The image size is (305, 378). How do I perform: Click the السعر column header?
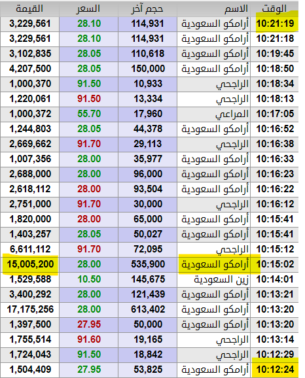point(88,9)
